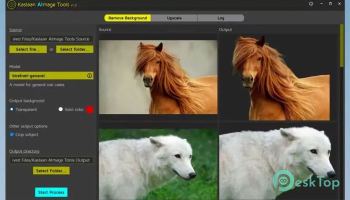Viewport: 350px width, 200px height.
Task: Select the Transparent background option
Action: 12,109
